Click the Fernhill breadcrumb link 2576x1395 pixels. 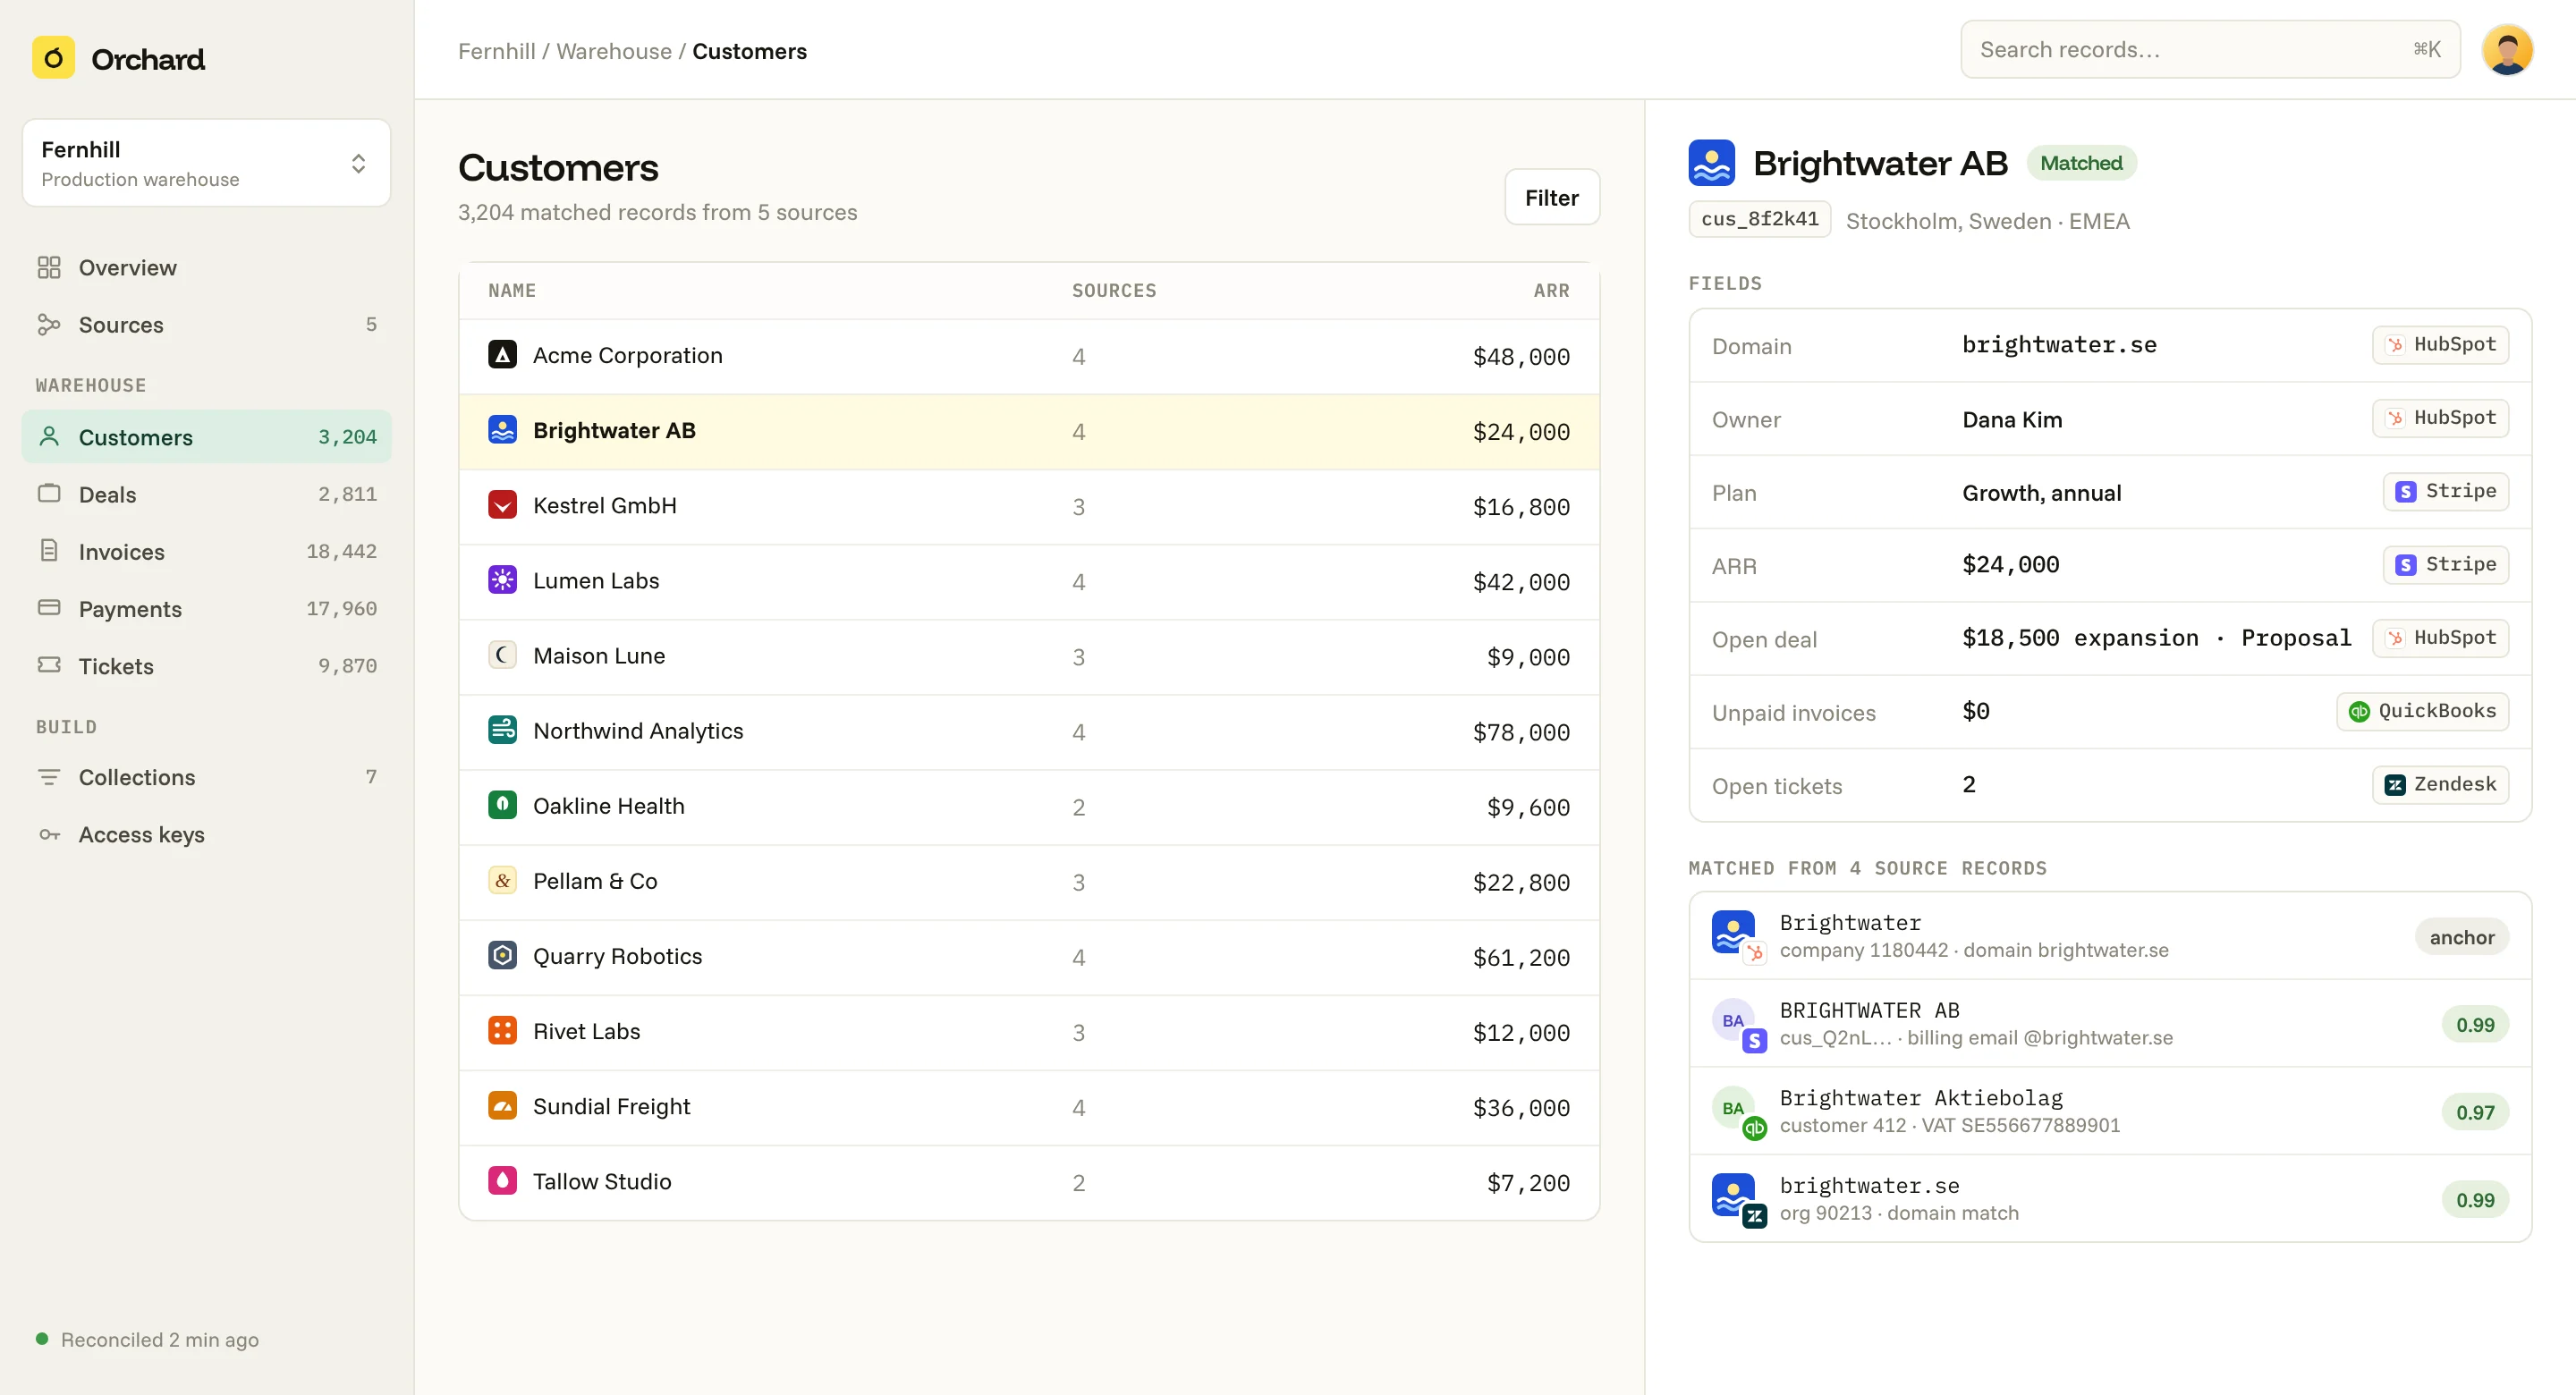(496, 51)
